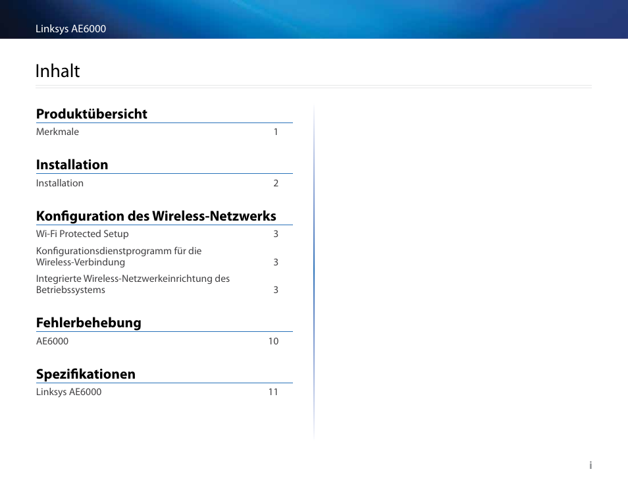Click the Inhalt page title
The image size is (628, 486).
pos(58,71)
